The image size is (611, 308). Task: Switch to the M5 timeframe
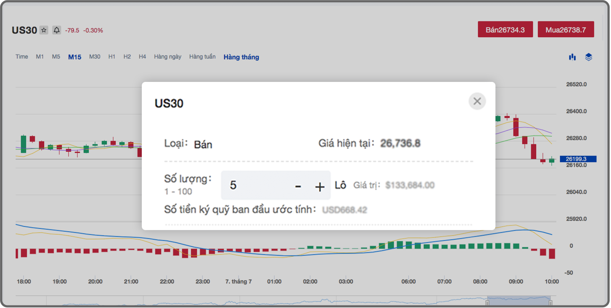56,57
